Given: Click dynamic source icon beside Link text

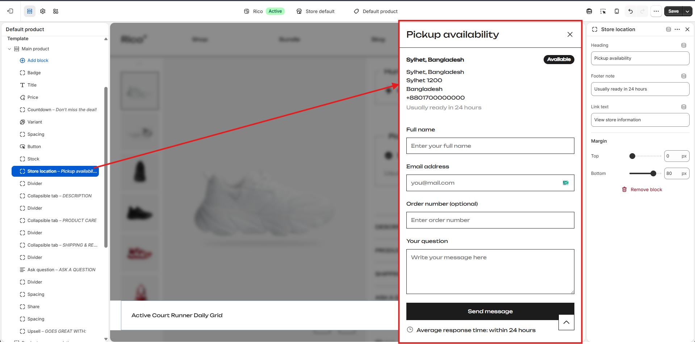Looking at the screenshot, I should [684, 107].
